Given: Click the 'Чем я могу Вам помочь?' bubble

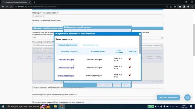Looking at the screenshot, I should pos(168,97).
